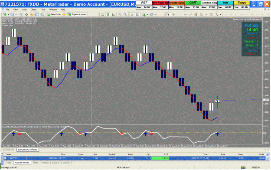271x170 pixels.
Task: Open the Experts terminal tab
Action: pos(56,163)
